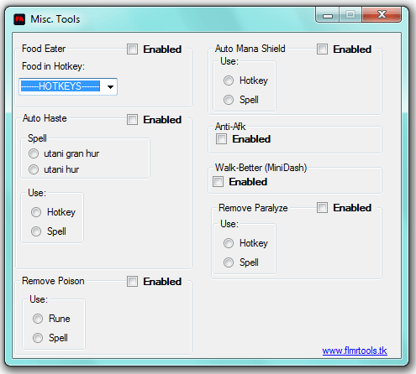Open the Food in Hotkey dropdown arrow
The image size is (416, 374).
111,86
